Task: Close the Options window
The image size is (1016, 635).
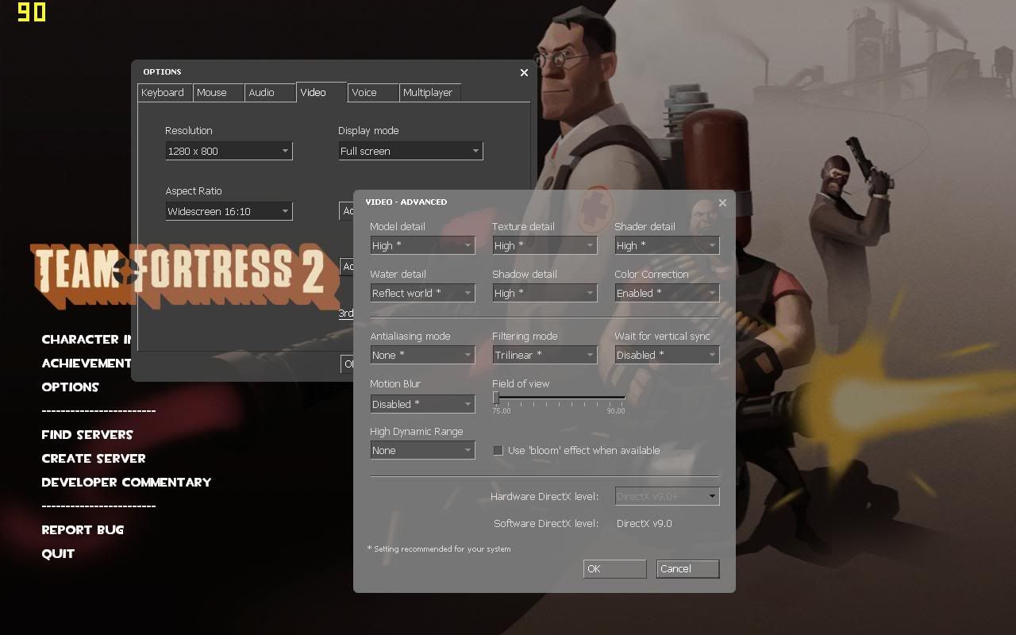Action: pos(524,72)
